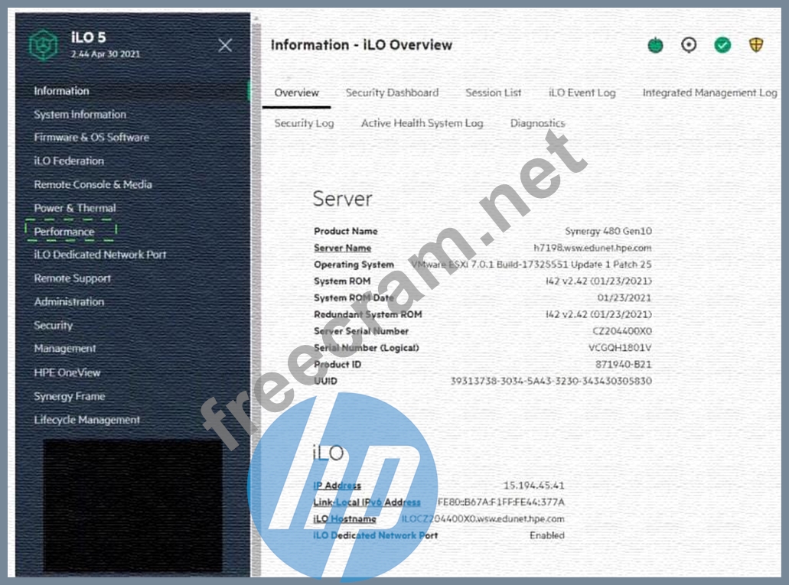Click the yellow security shield icon
Screen dimensions: 789x585
pos(756,46)
